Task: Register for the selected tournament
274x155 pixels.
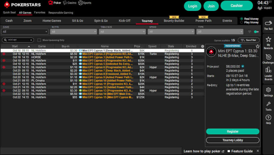Action: [x=233, y=131]
